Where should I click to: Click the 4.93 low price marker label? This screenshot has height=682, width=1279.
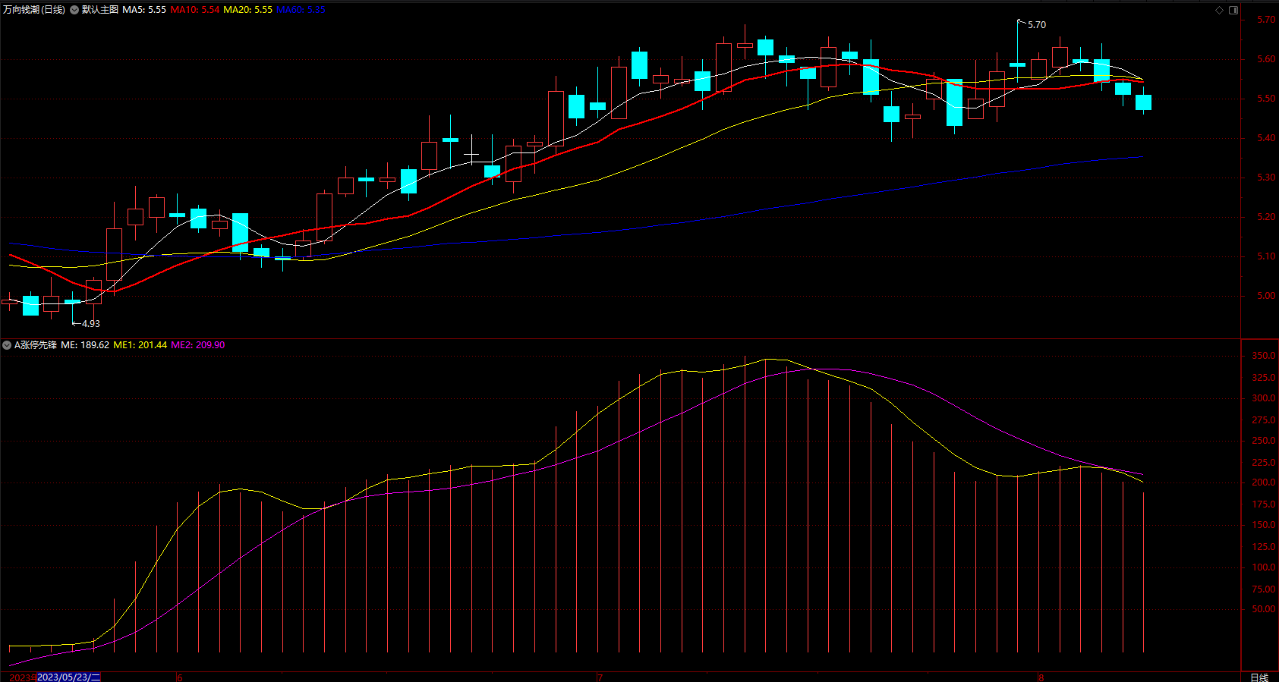point(91,324)
